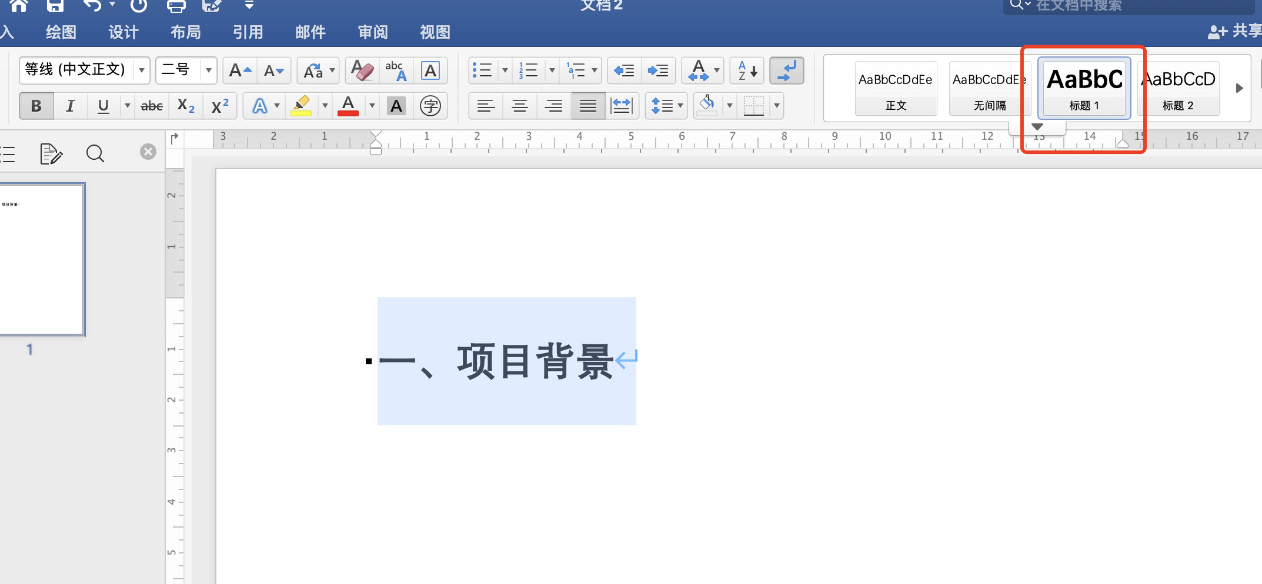Image resolution: width=1262 pixels, height=584 pixels.
Task: Open the 绘图 tab
Action: (x=61, y=32)
